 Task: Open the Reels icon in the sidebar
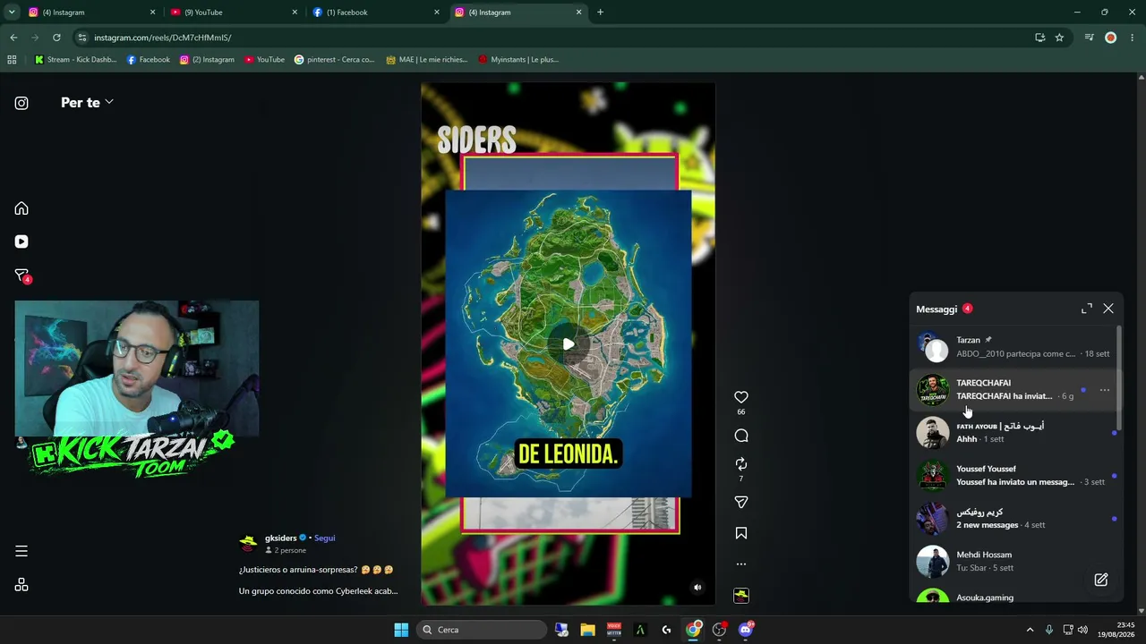(x=21, y=241)
